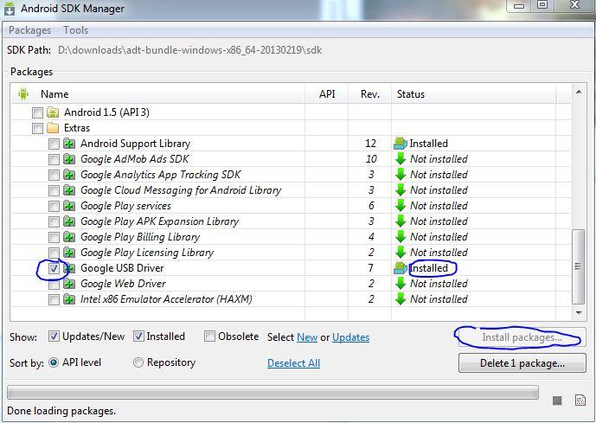Click the Android Support Library package icon
This screenshot has width=596, height=423.
pos(69,144)
